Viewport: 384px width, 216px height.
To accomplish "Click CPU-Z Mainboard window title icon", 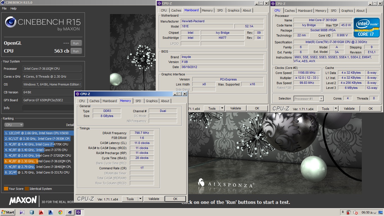I will coord(159,3).
